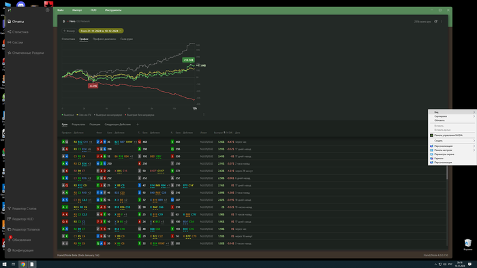Image resolution: width=477 pixels, height=268 pixels.
Task: Open Отмеченные Раздачи star icon
Action: pyautogui.click(x=10, y=53)
